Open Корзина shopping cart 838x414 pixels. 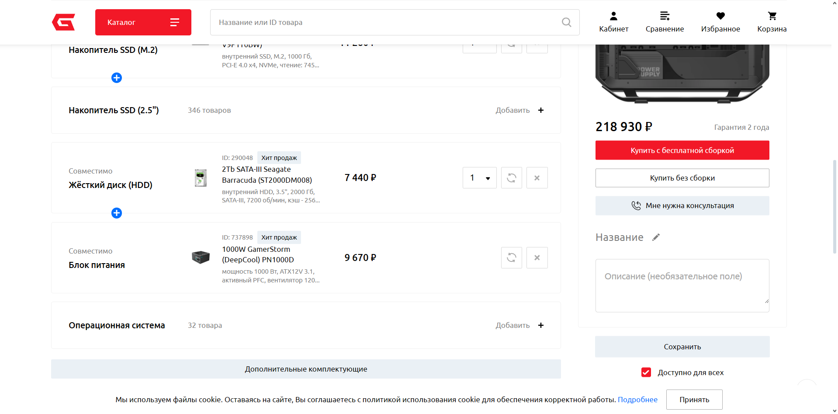pos(772,22)
